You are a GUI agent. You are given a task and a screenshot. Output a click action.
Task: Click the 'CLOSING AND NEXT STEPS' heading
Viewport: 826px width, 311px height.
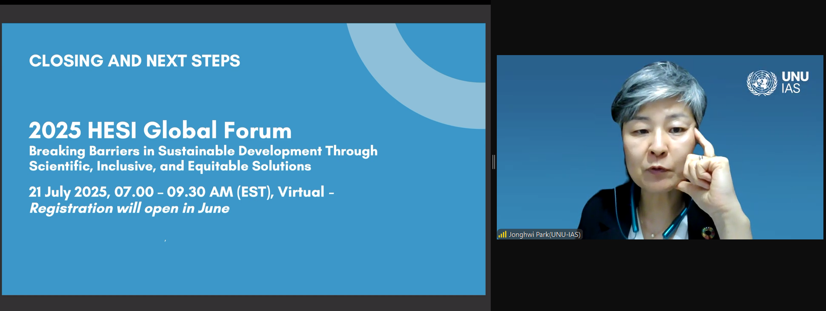coord(134,61)
